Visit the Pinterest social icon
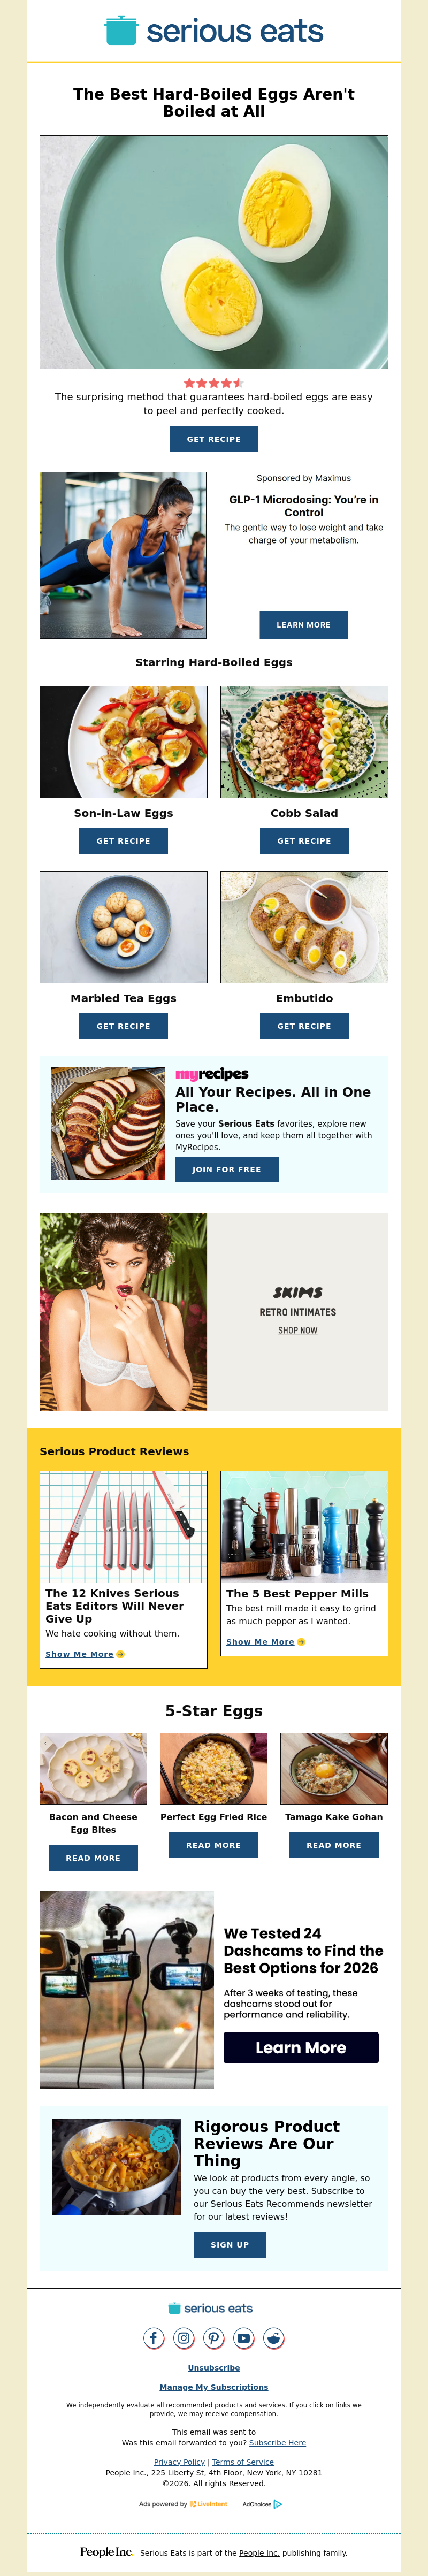This screenshot has height=2576, width=428. [214, 2338]
